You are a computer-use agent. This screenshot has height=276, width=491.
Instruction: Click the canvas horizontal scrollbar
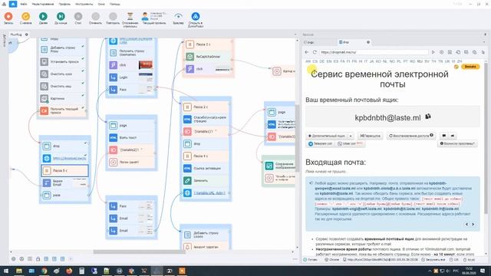tap(140, 251)
